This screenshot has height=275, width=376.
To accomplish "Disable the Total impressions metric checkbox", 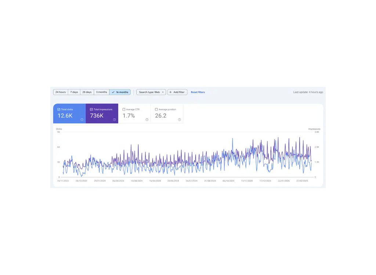I will 91,109.
